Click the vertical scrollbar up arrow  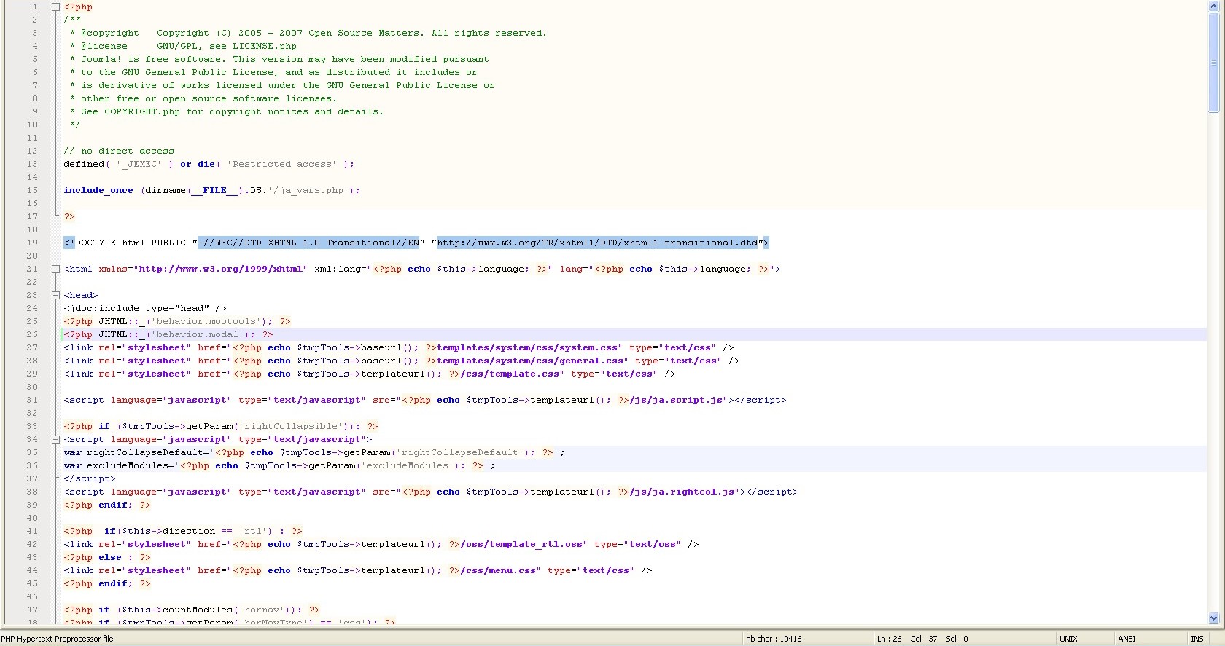click(x=1213, y=6)
